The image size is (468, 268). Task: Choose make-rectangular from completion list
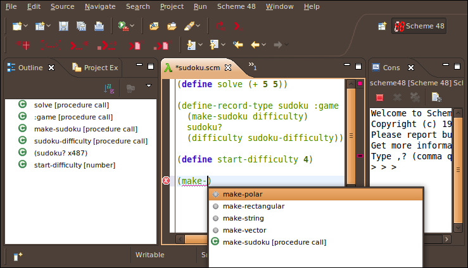[x=316, y=206]
